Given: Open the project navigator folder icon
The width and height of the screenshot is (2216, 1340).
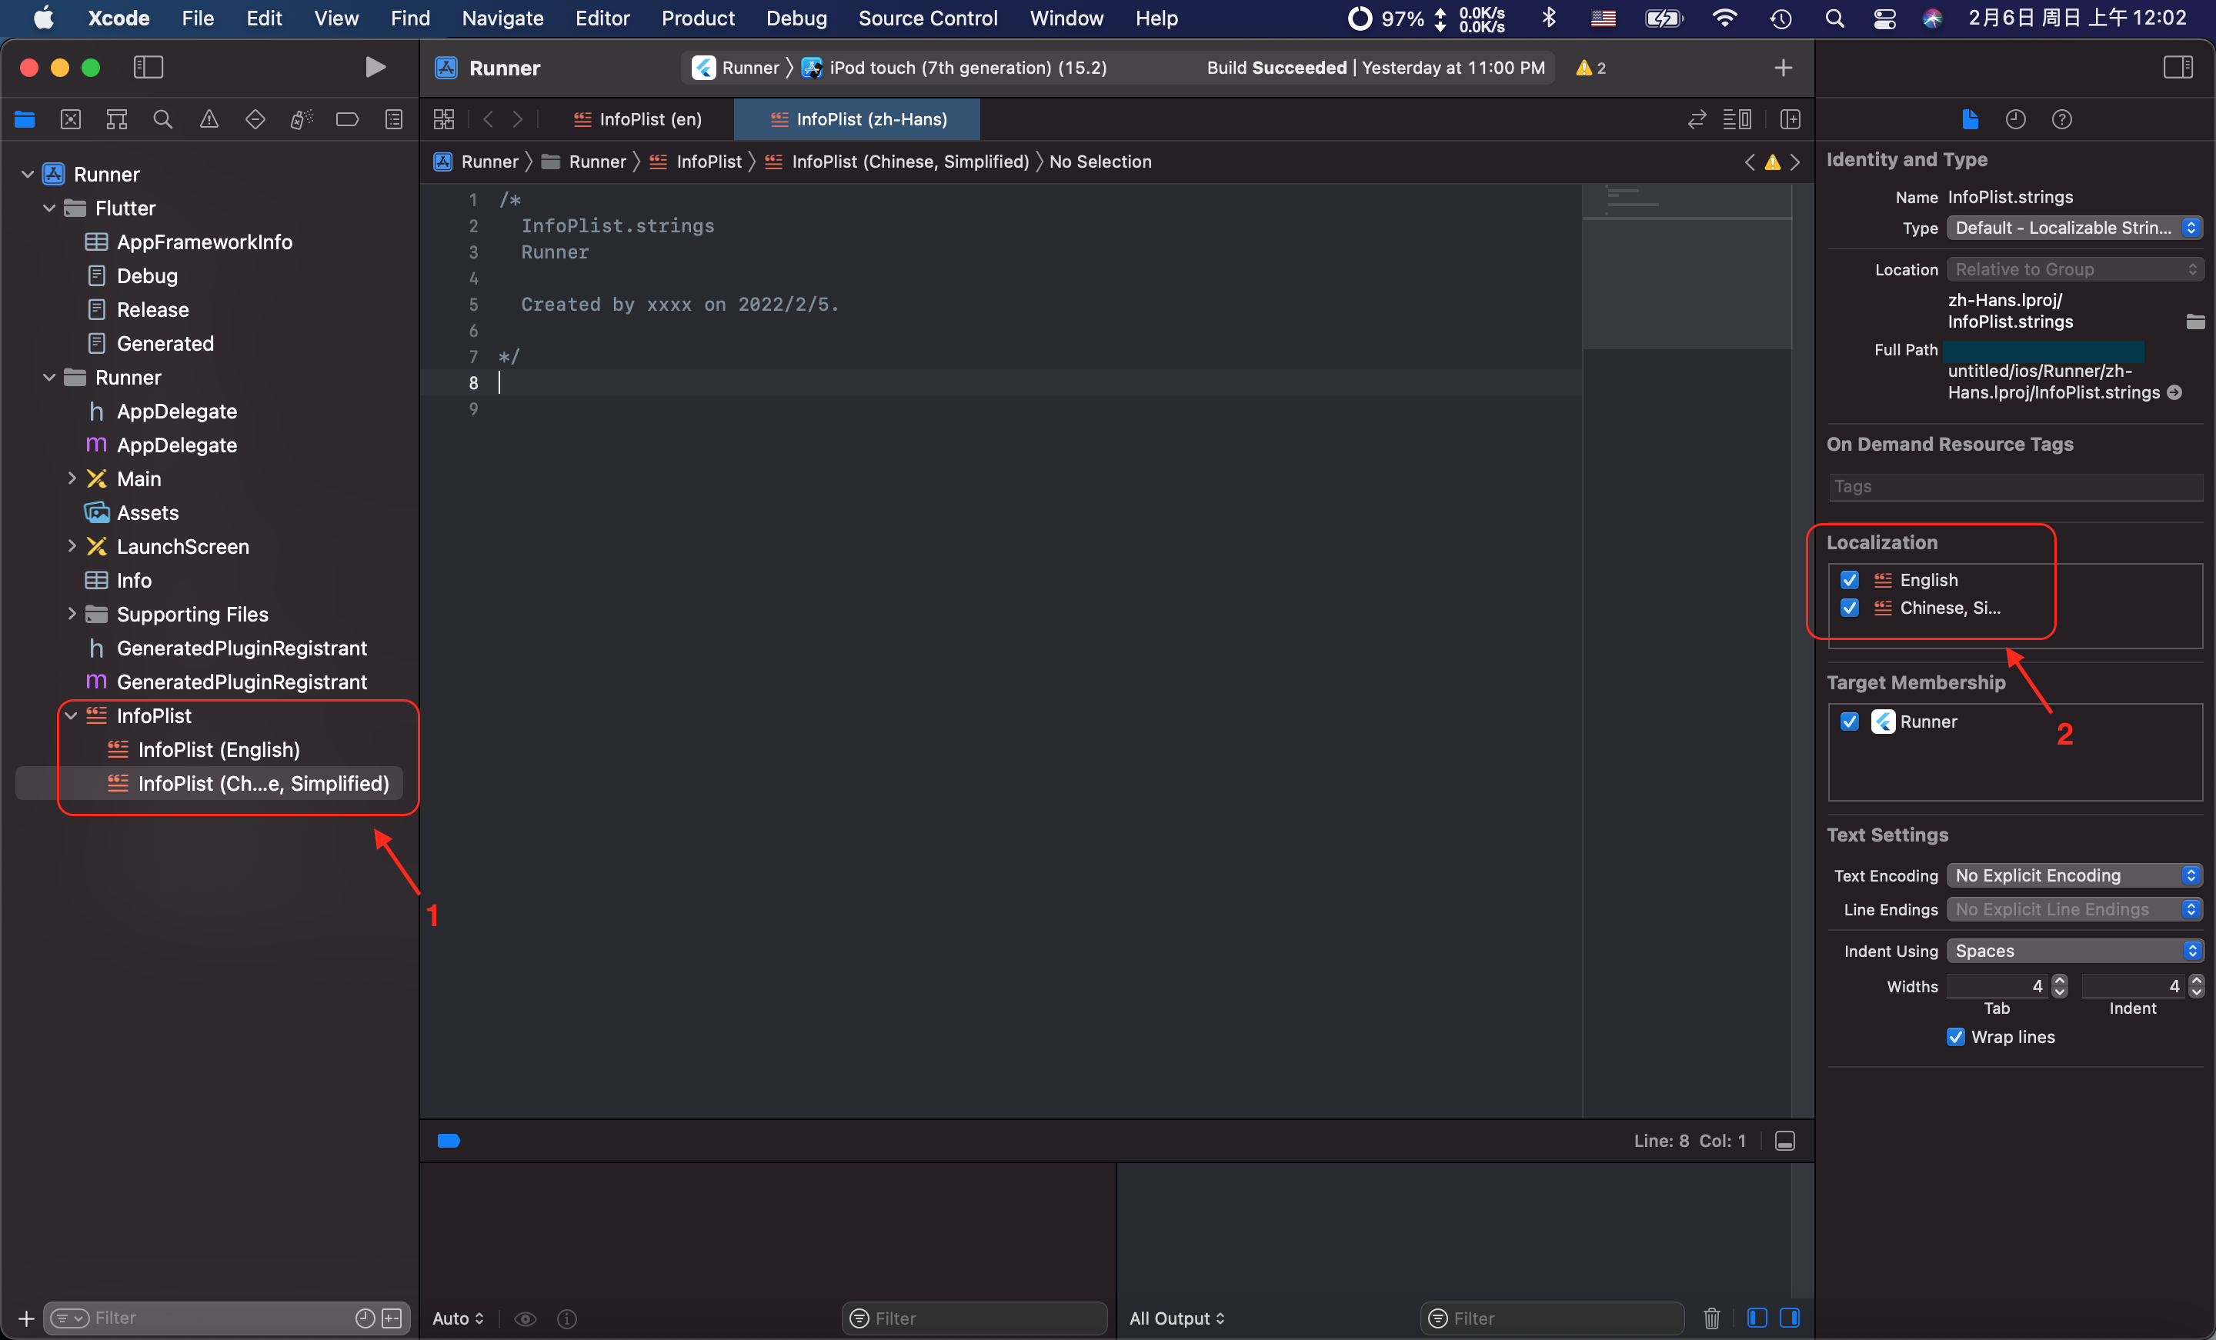Looking at the screenshot, I should (25, 118).
